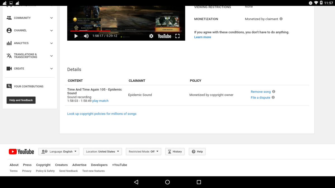This screenshot has height=188, width=335.
Task: Click info icon next to Monetized by claimant
Action: pos(281,19)
